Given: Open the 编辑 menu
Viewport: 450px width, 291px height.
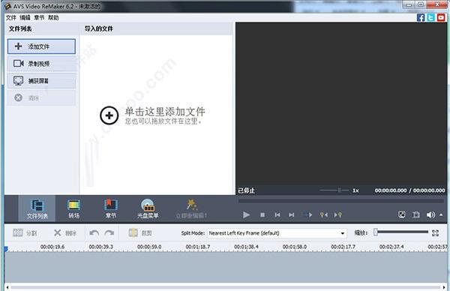Looking at the screenshot, I should [25, 18].
